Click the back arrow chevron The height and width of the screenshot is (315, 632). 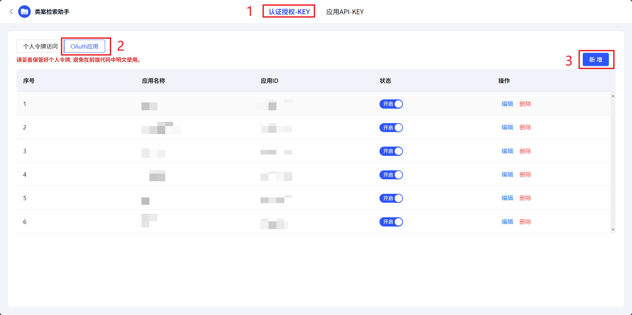point(11,12)
